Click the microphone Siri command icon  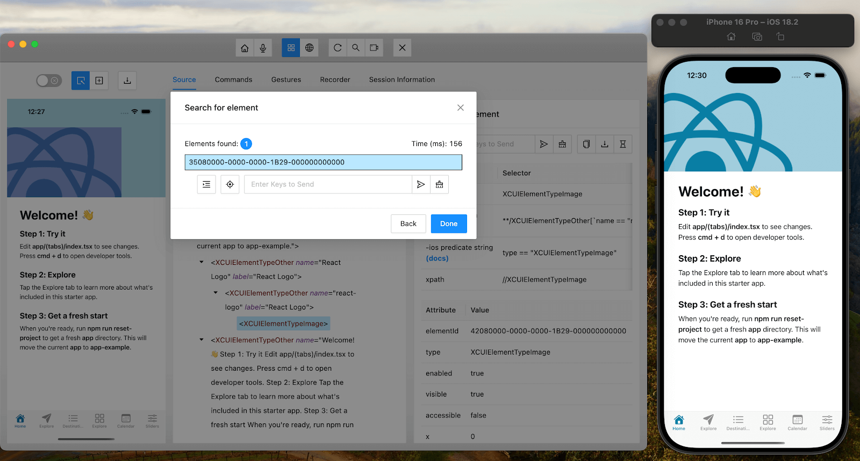[x=263, y=48]
